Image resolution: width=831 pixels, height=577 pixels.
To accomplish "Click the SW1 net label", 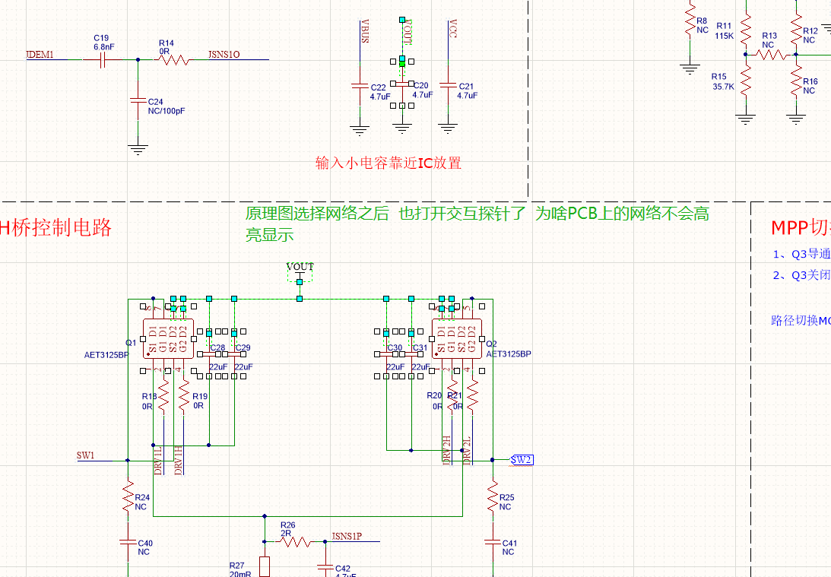I will click(85, 455).
